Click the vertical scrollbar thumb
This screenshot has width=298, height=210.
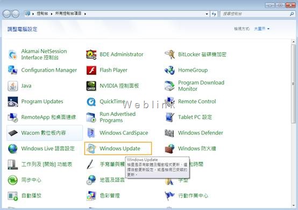294,84
